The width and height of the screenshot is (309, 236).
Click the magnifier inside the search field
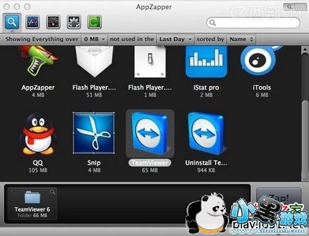tap(212, 23)
